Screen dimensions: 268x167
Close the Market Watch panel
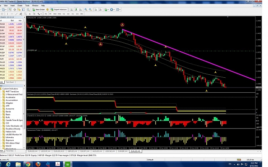pos(24,17)
